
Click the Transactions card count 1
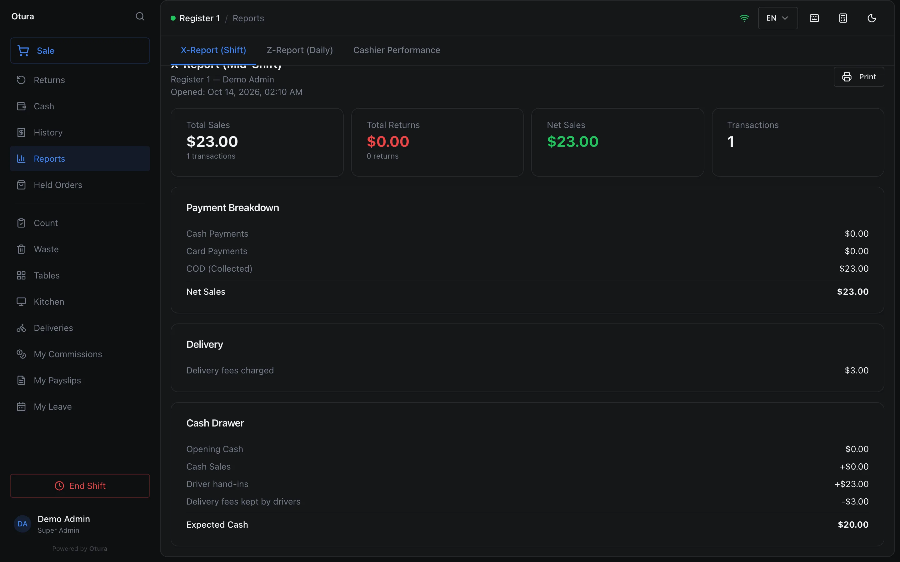[730, 142]
